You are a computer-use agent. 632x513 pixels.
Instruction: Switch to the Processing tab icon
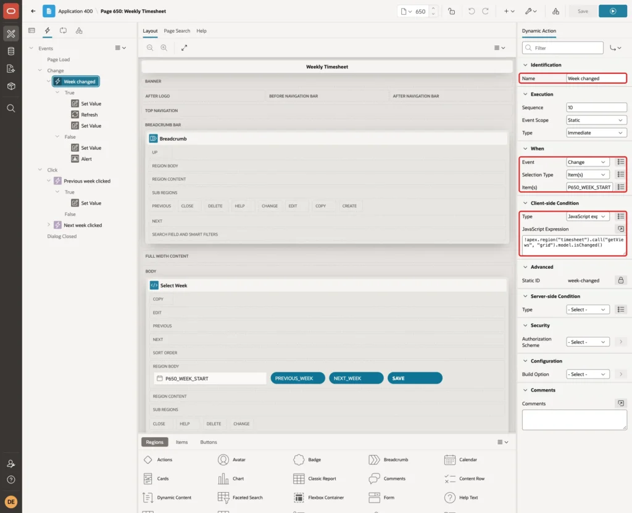pyautogui.click(x=64, y=31)
